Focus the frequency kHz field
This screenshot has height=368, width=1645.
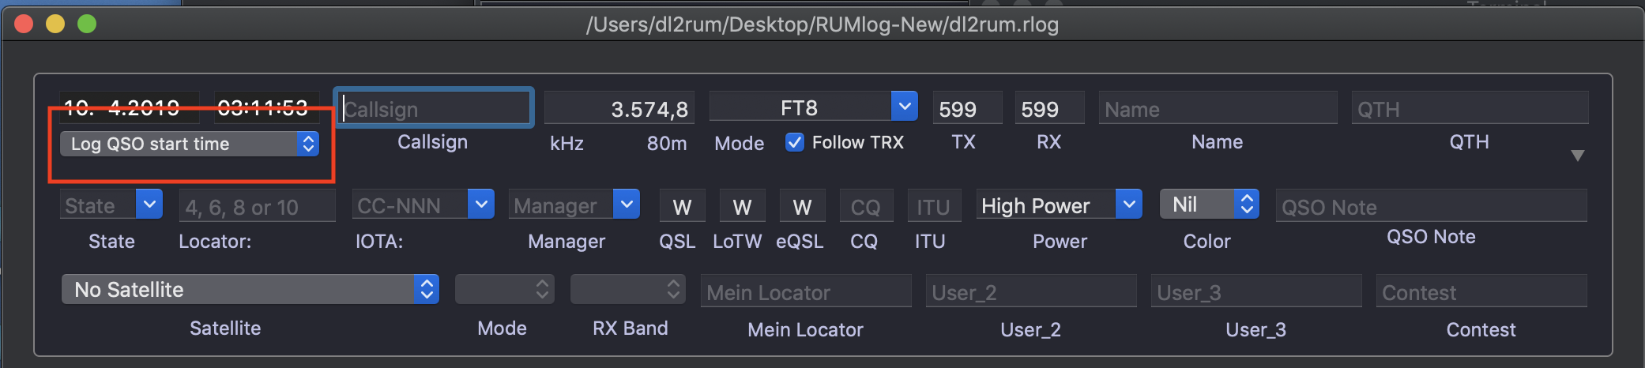(x=619, y=108)
